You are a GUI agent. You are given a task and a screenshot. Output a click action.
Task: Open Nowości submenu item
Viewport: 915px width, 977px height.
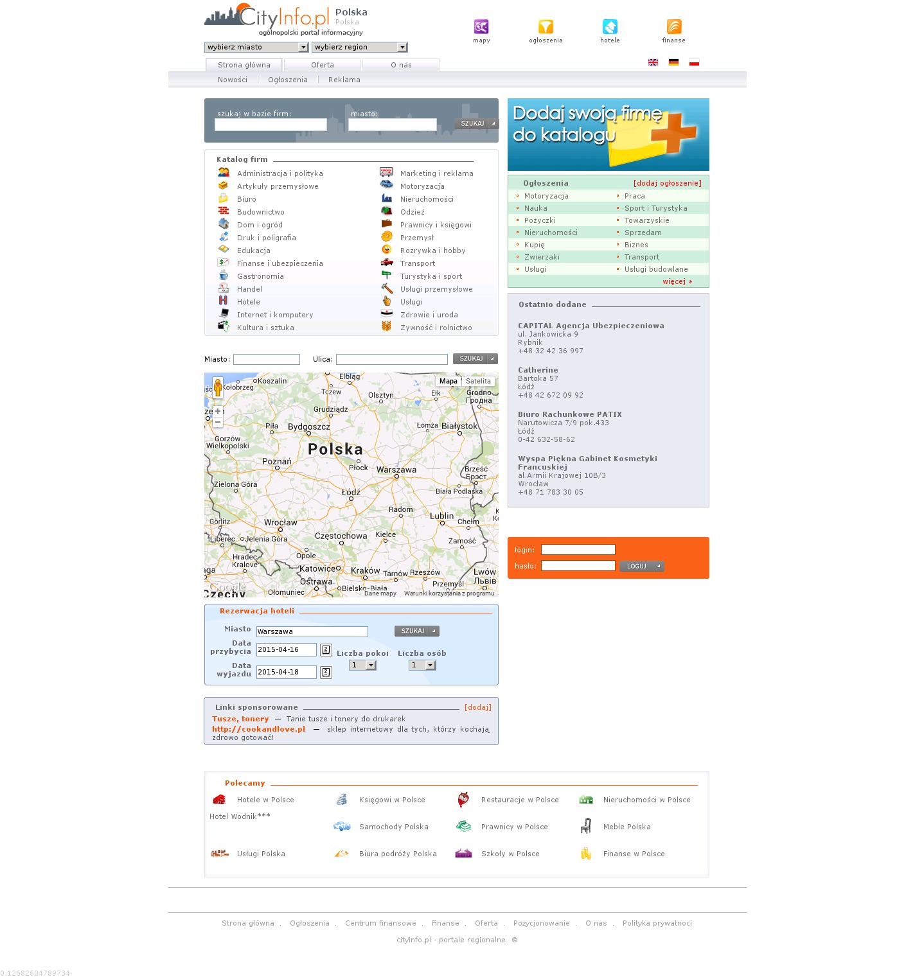coord(233,80)
